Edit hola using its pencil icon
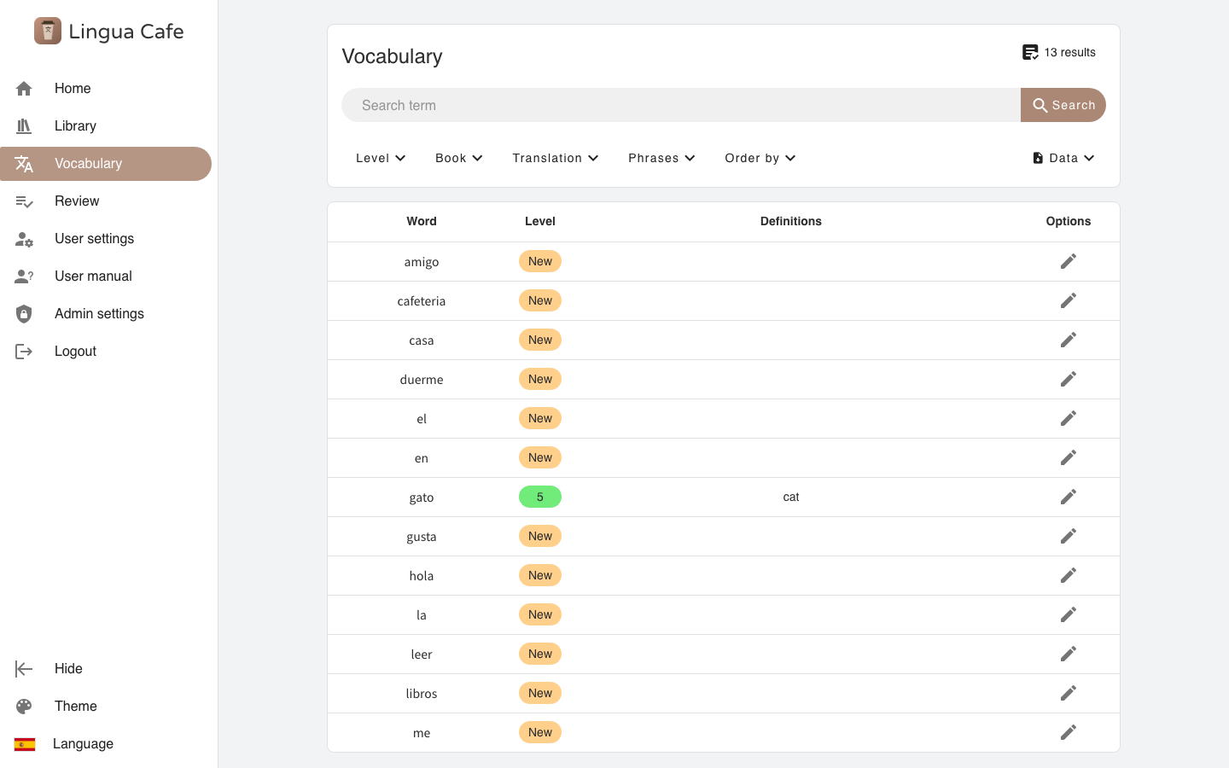This screenshot has height=768, width=1229. 1069,575
